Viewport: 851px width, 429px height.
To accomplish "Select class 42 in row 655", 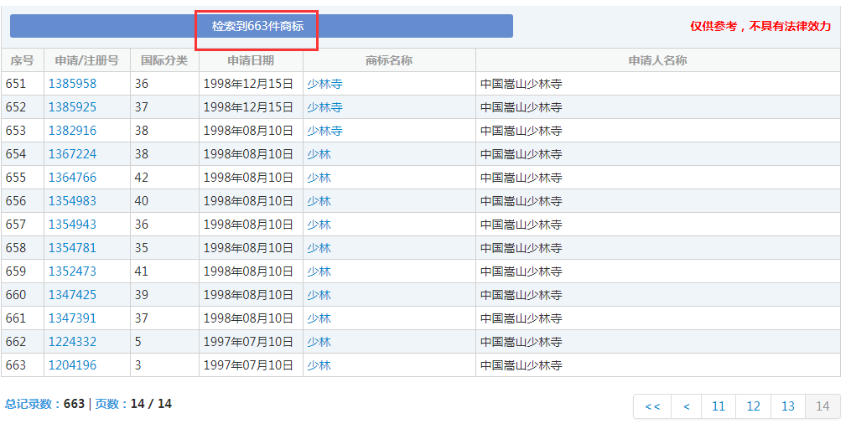I will 142,178.
